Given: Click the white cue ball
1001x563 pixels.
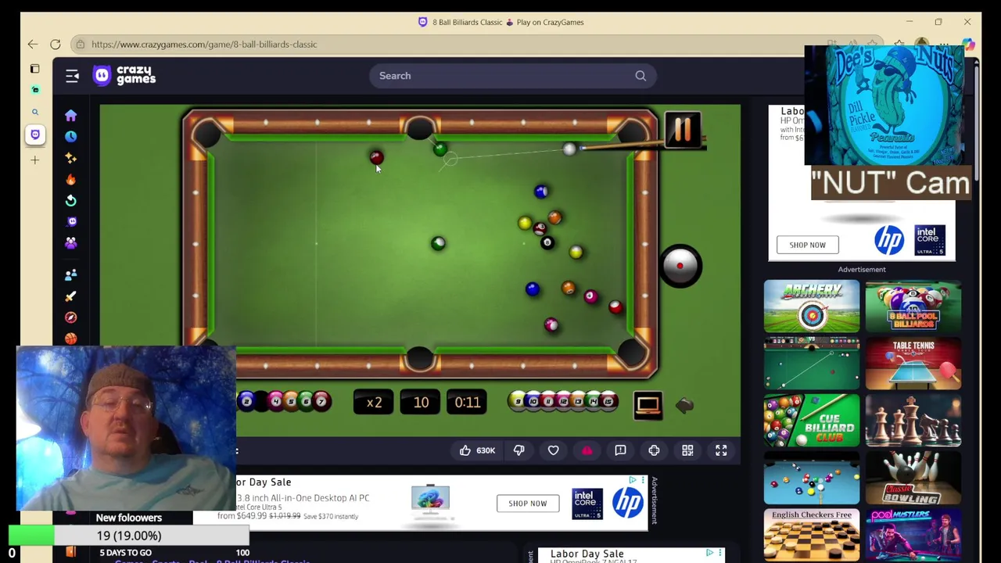Looking at the screenshot, I should (569, 149).
